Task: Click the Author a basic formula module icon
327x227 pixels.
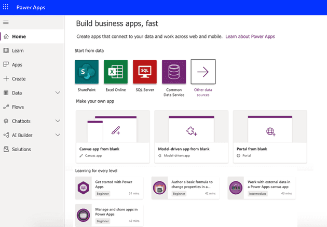Action: click(159, 188)
